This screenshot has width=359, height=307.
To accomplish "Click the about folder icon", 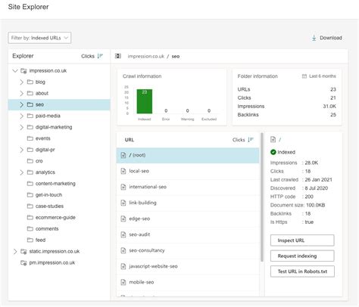I will click(x=30, y=93).
